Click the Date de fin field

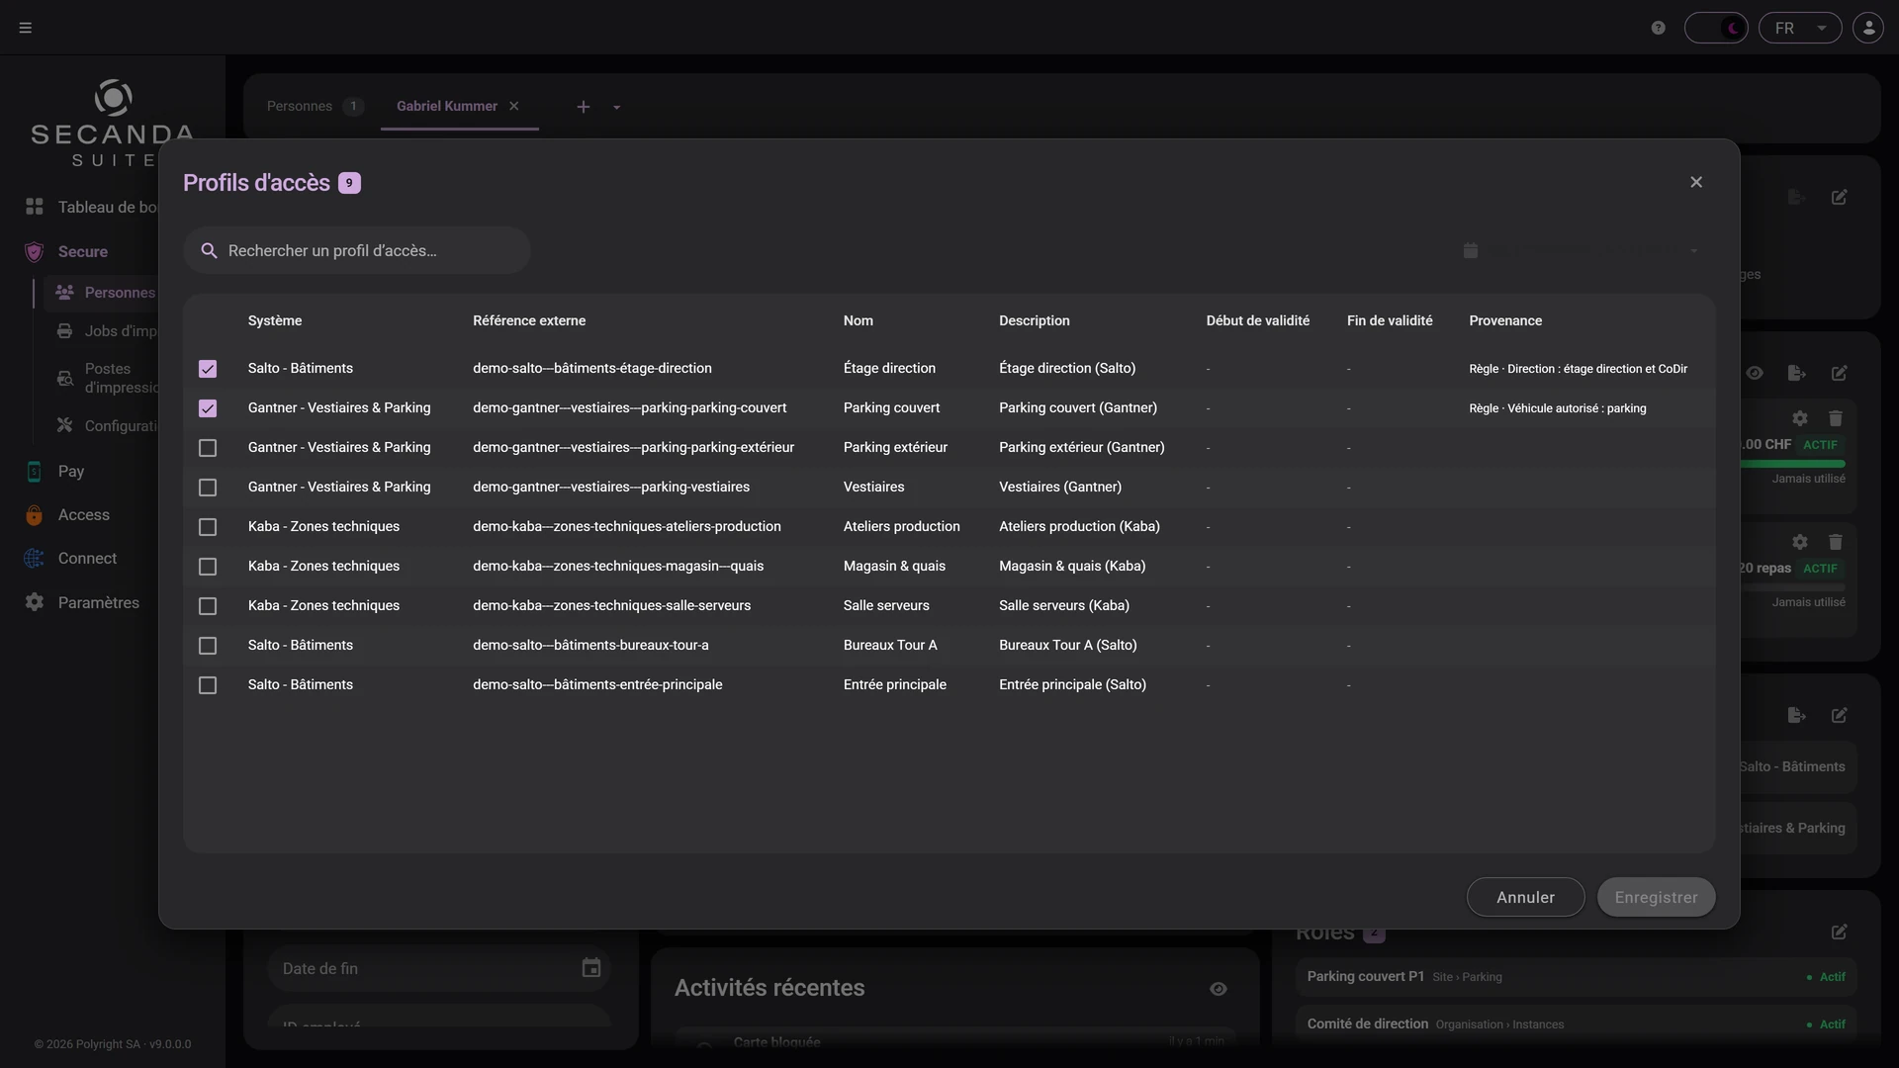click(x=439, y=968)
